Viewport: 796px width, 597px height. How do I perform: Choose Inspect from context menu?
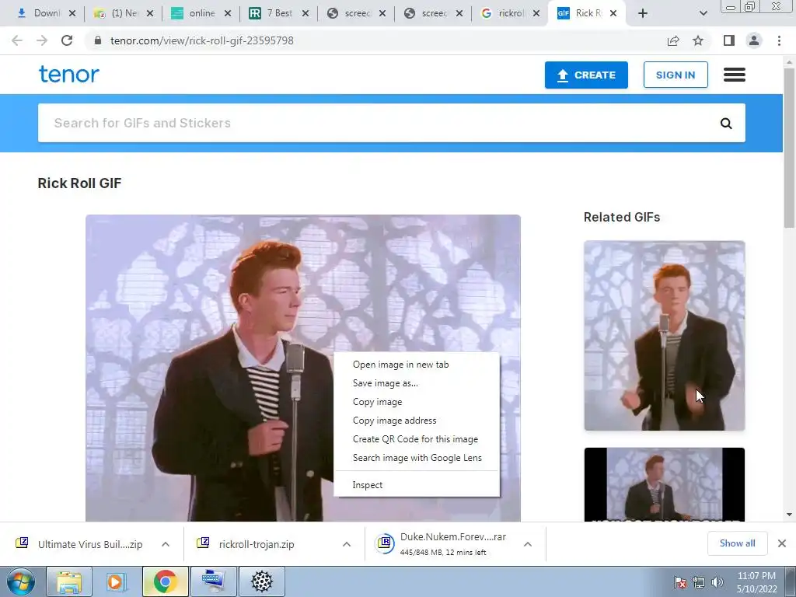click(417, 485)
